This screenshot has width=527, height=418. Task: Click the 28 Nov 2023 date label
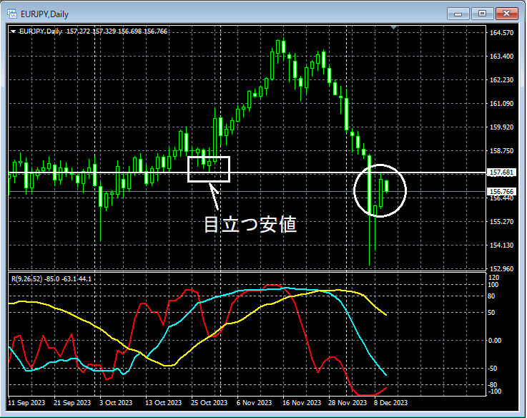(348, 402)
